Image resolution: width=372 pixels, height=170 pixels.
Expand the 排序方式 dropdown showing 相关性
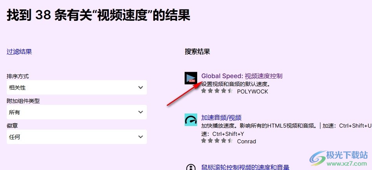(x=77, y=88)
